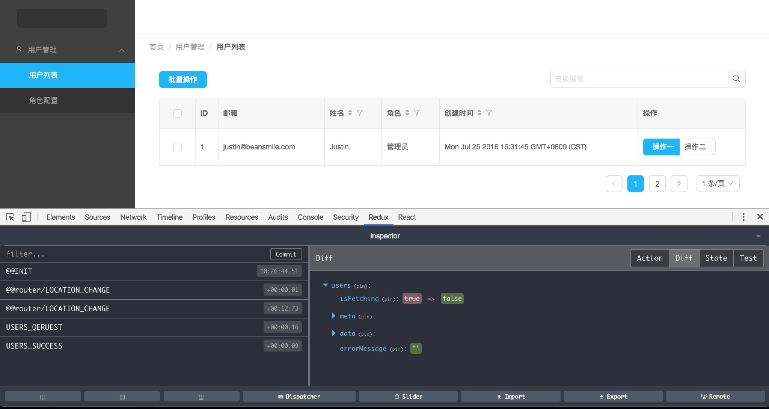Click the filter icon in 姓名 column

tap(360, 113)
